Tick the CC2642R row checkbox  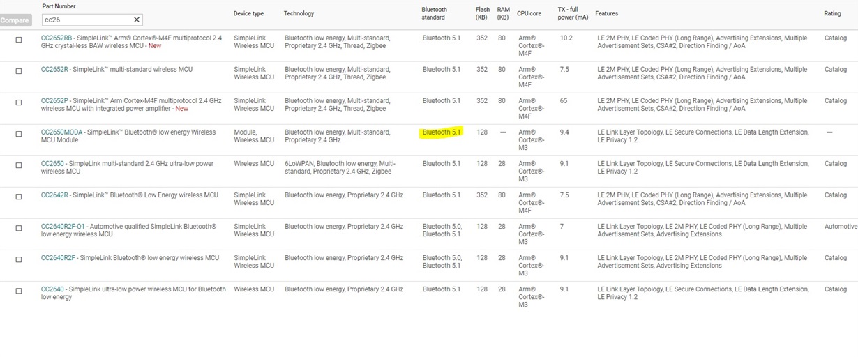19,197
